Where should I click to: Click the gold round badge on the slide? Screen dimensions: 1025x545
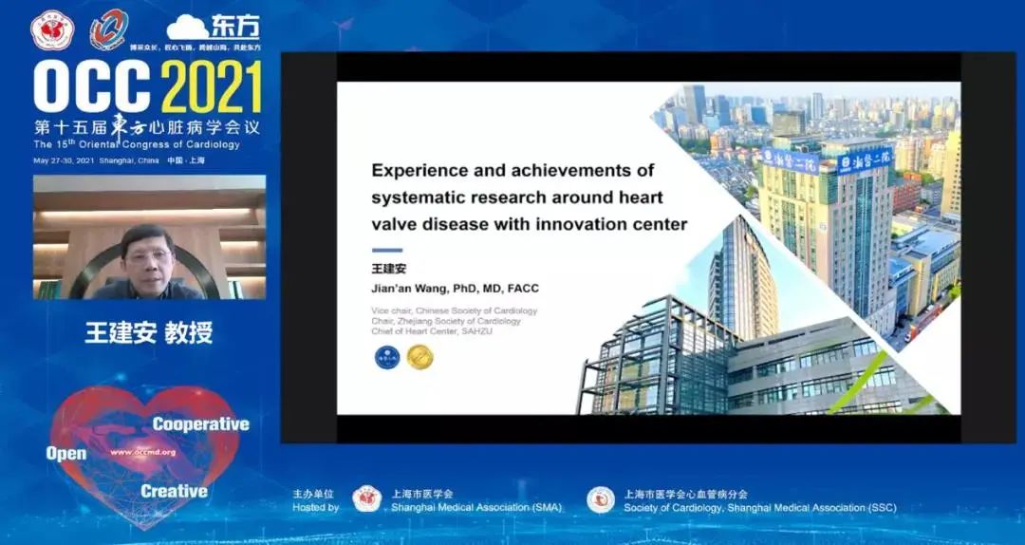(419, 357)
